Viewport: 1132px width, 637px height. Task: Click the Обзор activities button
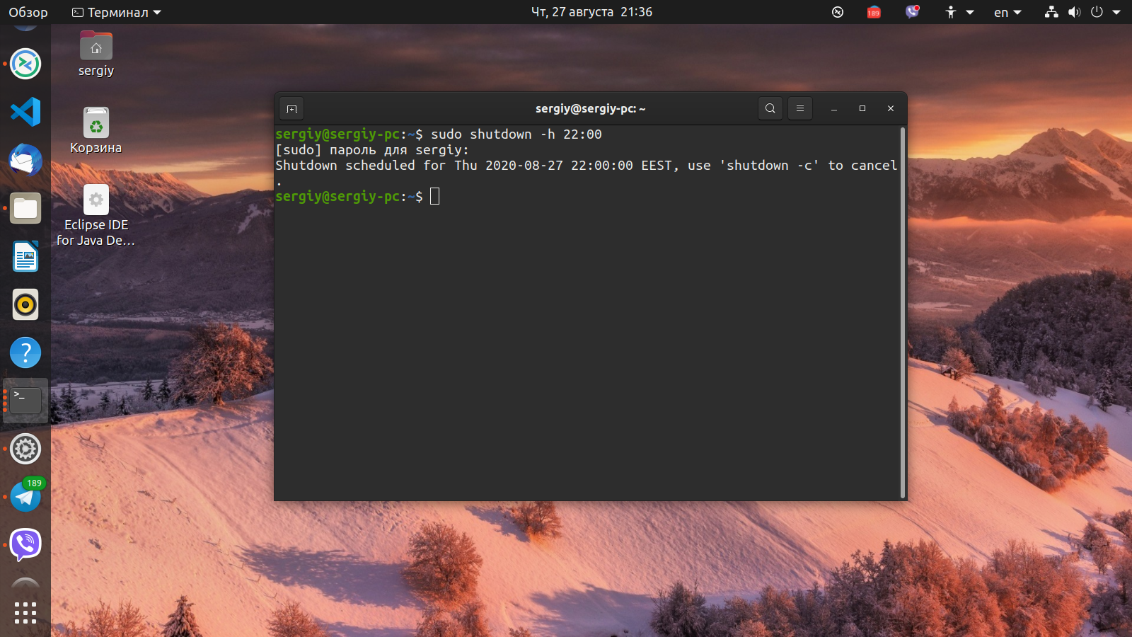[x=28, y=12]
